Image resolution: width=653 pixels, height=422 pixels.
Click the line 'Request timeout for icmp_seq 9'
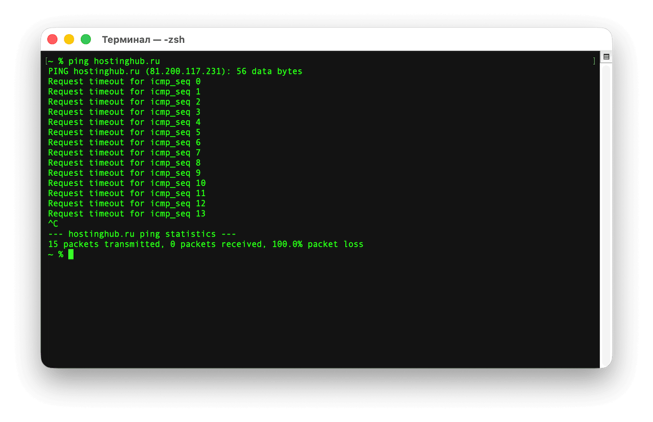click(124, 173)
